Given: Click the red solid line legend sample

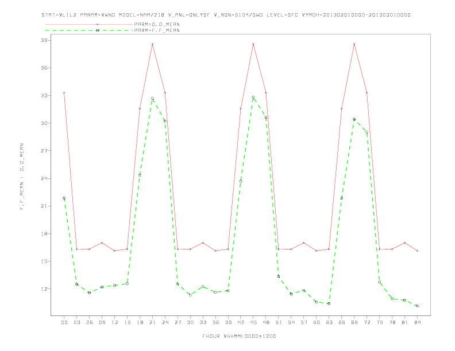Looking at the screenshot, I should pos(89,24).
